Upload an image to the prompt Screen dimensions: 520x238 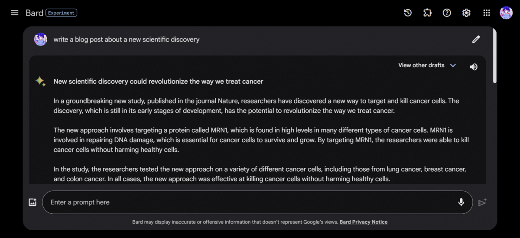32,202
